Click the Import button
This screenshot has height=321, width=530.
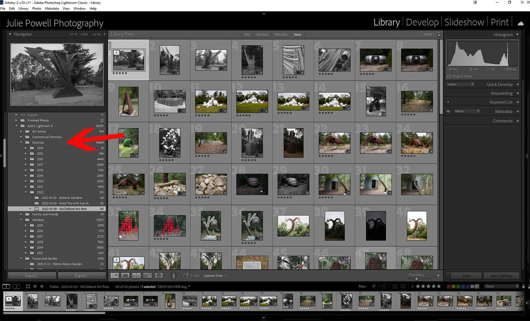[32, 276]
